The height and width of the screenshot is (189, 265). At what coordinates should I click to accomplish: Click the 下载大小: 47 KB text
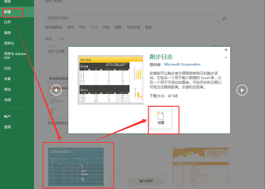coord(164,96)
